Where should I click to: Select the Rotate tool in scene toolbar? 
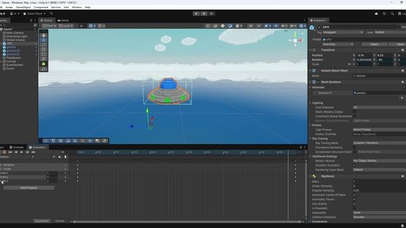[x=44, y=45]
